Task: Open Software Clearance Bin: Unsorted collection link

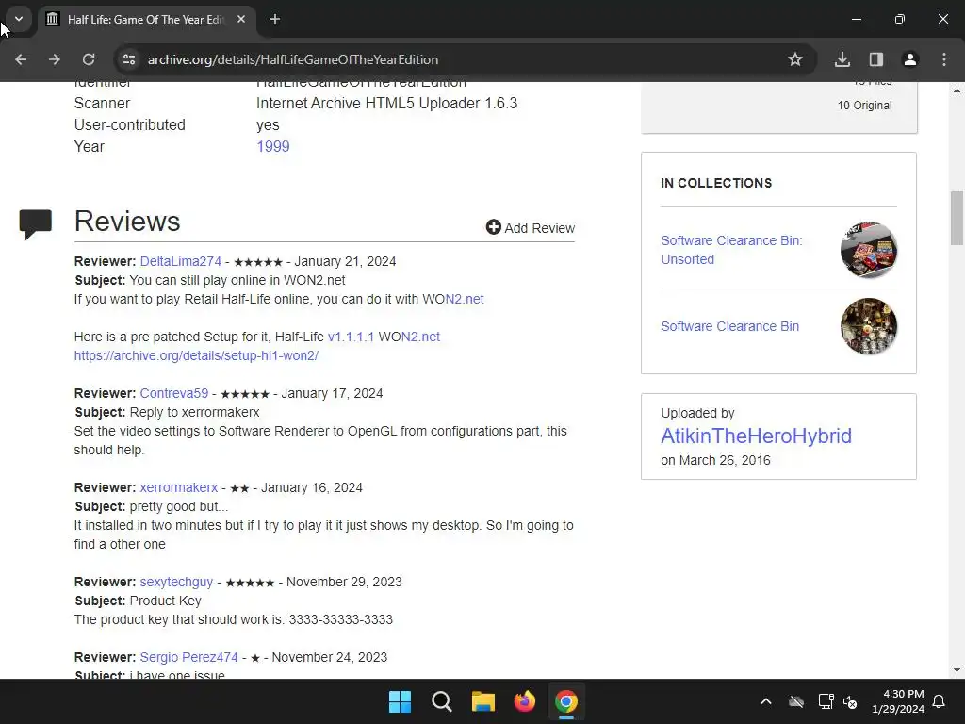Action: tap(731, 250)
